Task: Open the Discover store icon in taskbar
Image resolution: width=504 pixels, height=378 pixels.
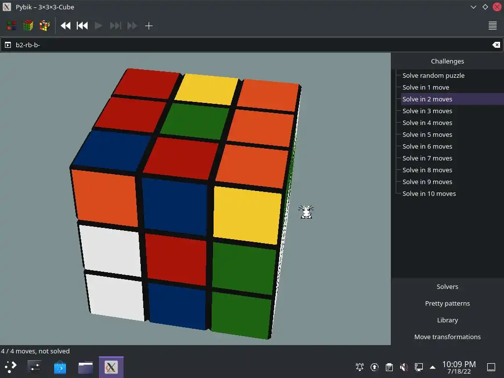Action: [x=60, y=367]
